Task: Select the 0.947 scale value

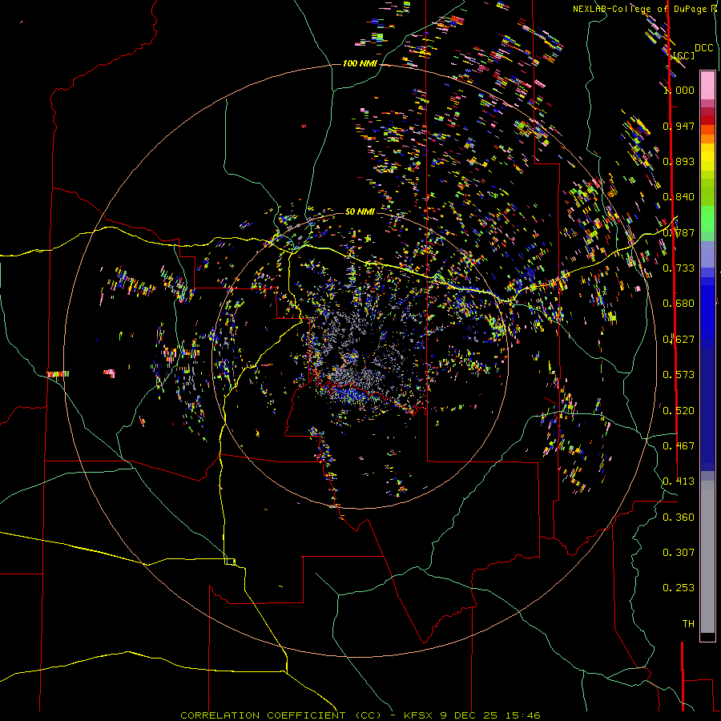Action: click(x=679, y=126)
